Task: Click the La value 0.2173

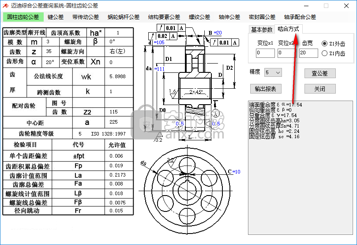Action: coord(117,175)
